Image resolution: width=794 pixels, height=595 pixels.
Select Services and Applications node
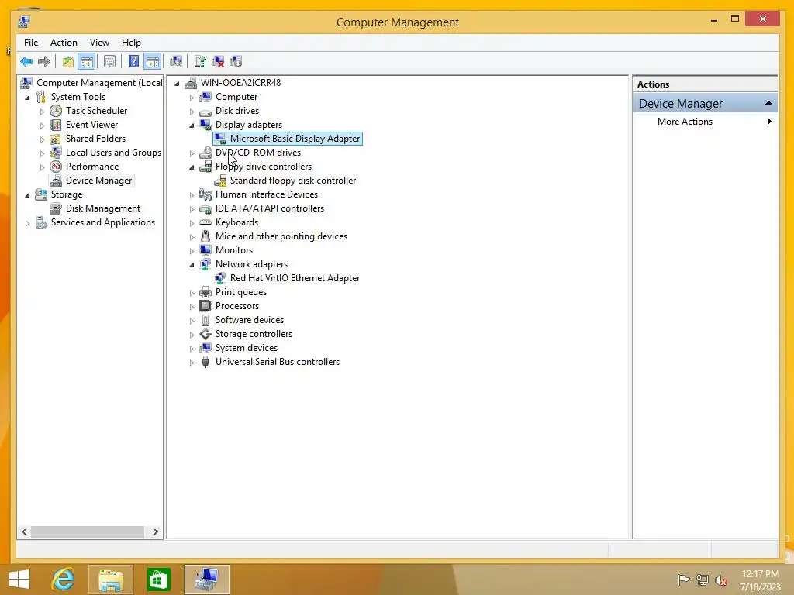pos(103,222)
